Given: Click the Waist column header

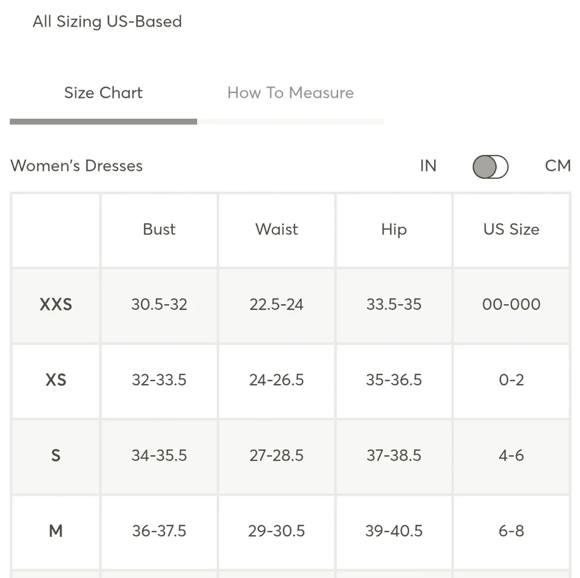Looking at the screenshot, I should point(277,229).
